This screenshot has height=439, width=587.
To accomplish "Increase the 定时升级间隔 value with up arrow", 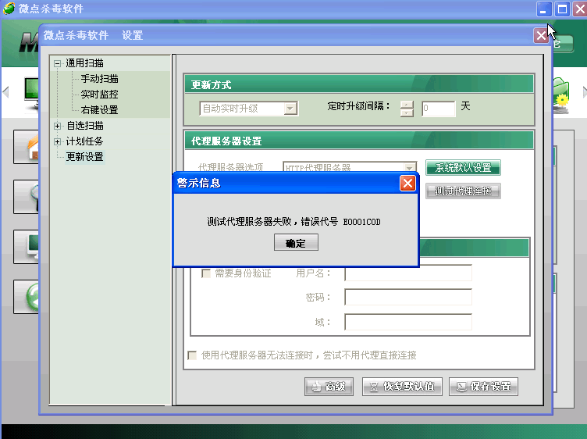I will pos(407,105).
